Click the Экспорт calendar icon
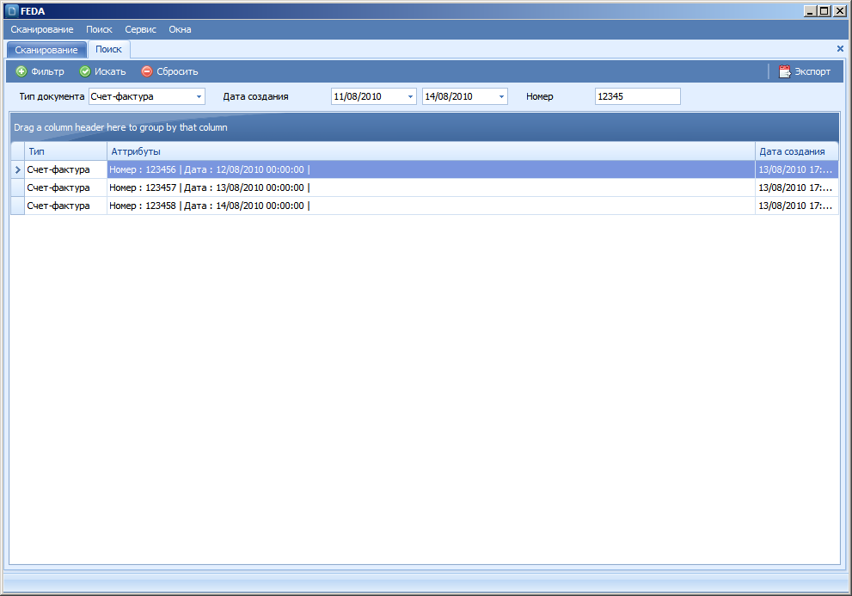The image size is (852, 596). click(785, 71)
